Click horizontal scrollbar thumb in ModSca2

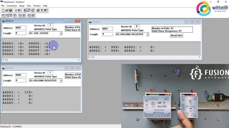pos(93,57)
